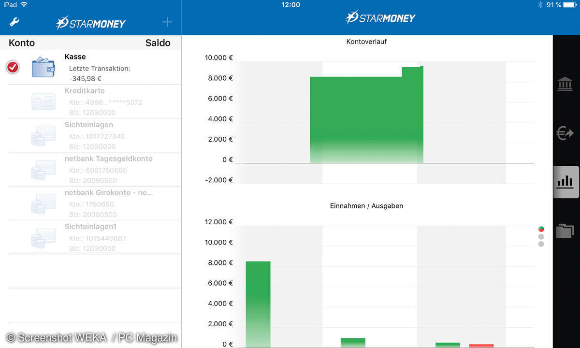580x348 pixels.
Task: Tap the netbank Tagesgeldkonto coins icon
Action: (43, 170)
